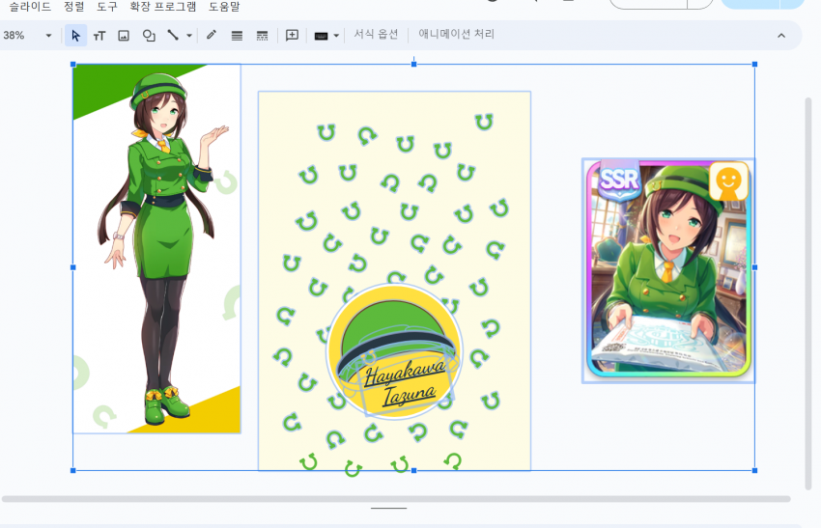Choose the Line tool
This screenshot has width=821, height=528.
[x=172, y=36]
